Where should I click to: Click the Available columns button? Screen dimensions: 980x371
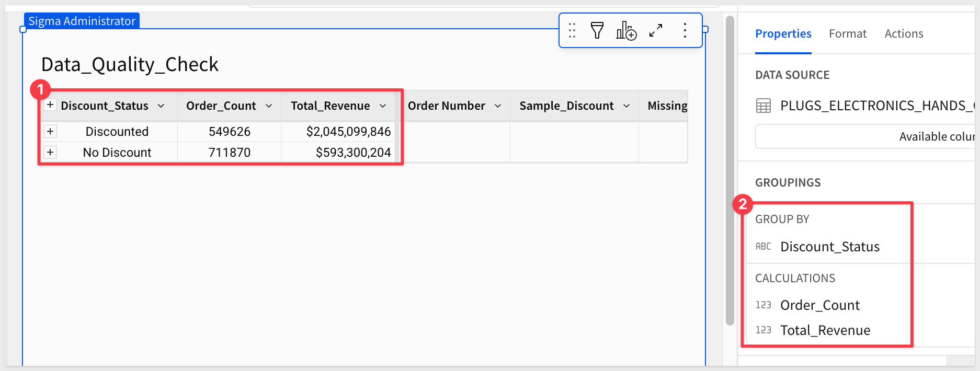tap(866, 137)
